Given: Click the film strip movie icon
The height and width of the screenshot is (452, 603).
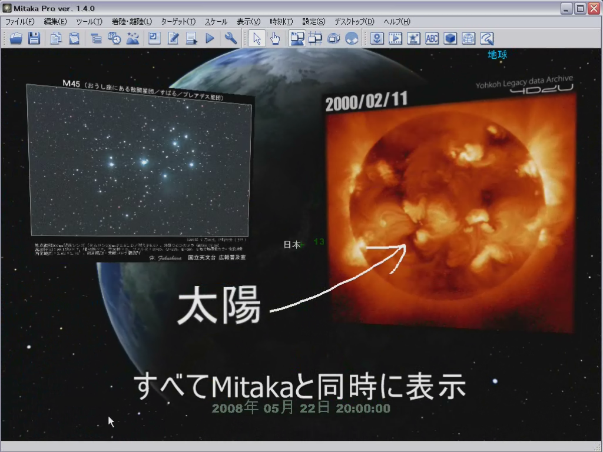Looking at the screenshot, I should click(395, 38).
